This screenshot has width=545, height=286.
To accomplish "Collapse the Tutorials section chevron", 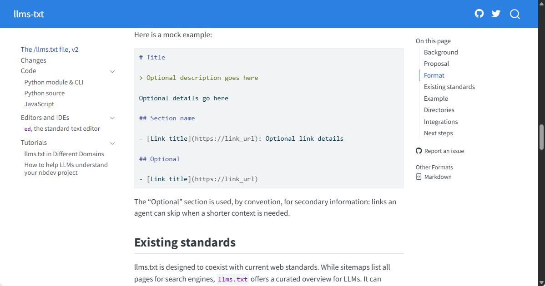I will (x=112, y=143).
